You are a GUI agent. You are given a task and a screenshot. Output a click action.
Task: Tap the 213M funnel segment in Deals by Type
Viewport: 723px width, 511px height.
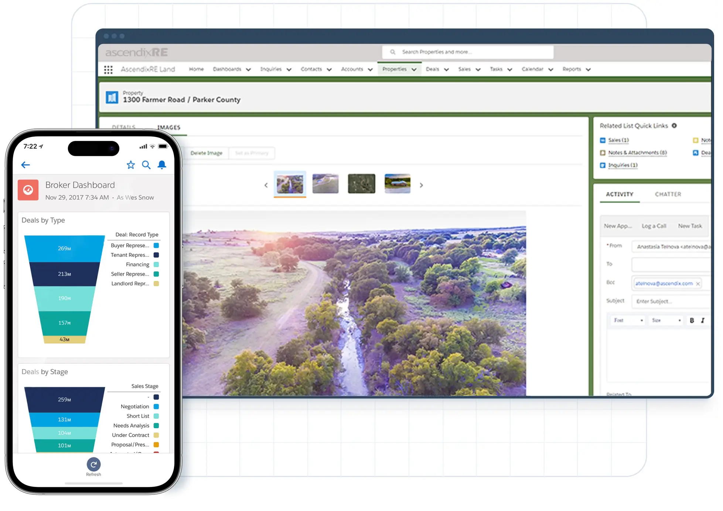pyautogui.click(x=65, y=274)
